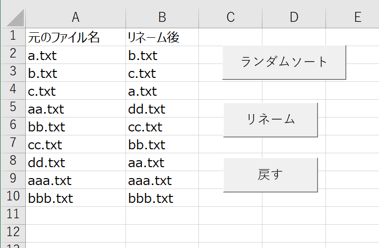Select row 1 header

[x=12, y=37]
